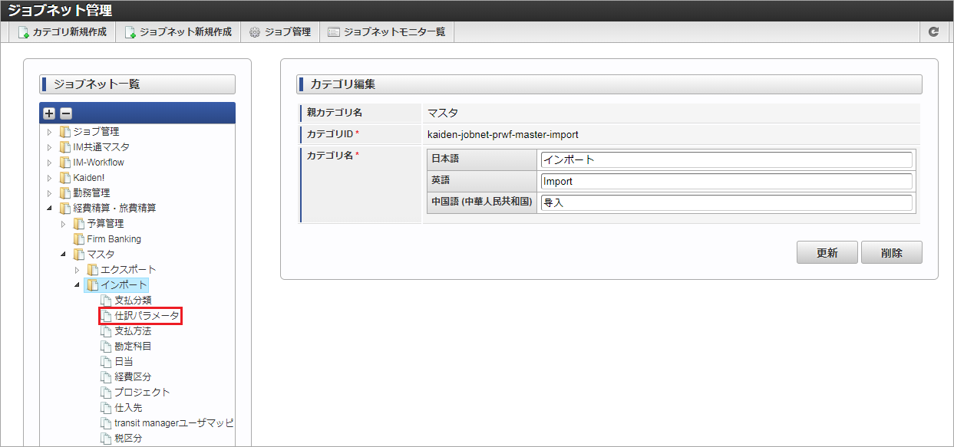Click the 支払方法 document icon
Image resolution: width=954 pixels, height=447 pixels.
(107, 331)
